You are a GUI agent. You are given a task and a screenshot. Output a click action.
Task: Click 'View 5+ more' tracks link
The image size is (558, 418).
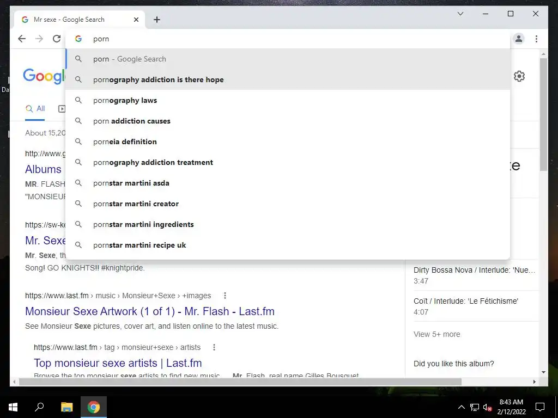pos(436,334)
